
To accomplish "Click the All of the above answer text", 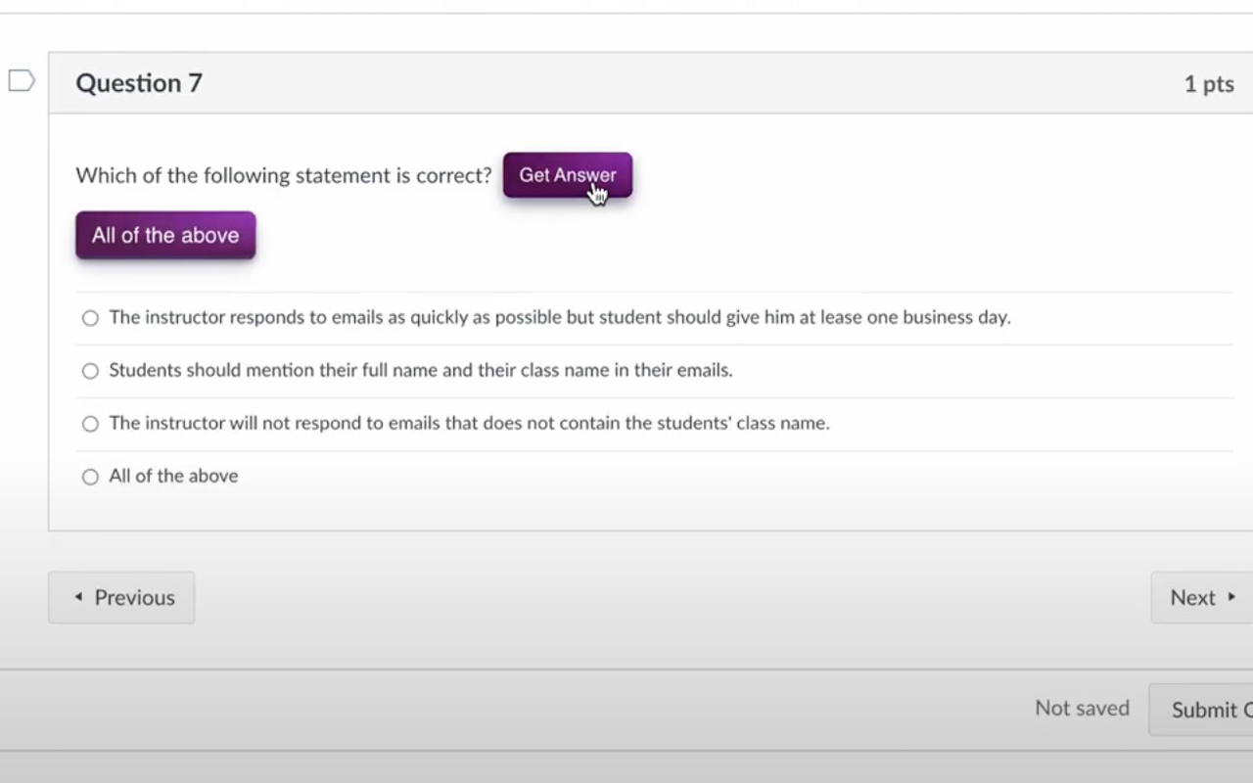I will [173, 476].
